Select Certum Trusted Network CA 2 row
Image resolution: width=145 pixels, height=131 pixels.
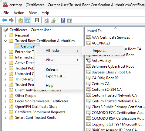116,101
